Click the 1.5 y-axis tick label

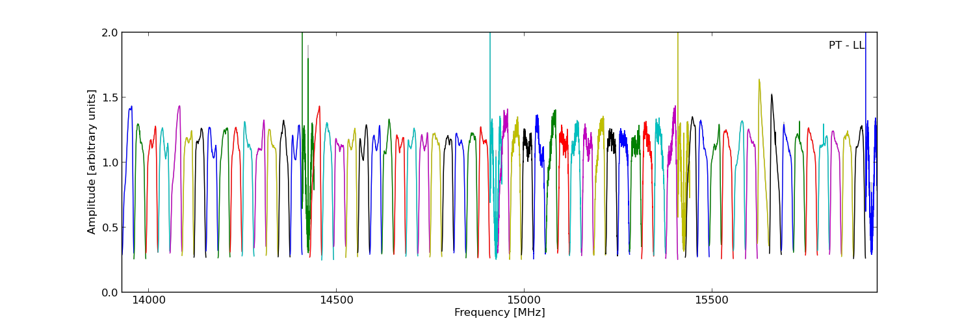[x=110, y=97]
